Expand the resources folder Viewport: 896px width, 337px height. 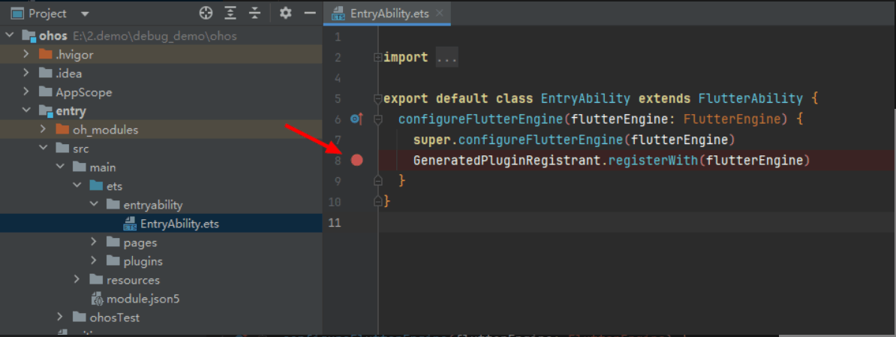77,280
